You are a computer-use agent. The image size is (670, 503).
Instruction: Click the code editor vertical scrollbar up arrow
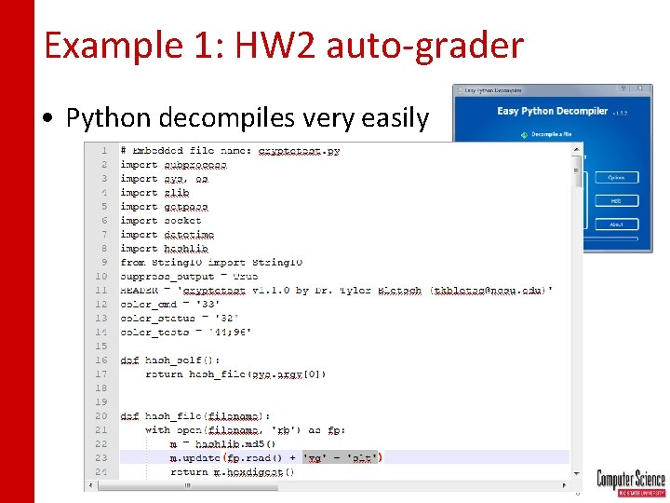pos(576,150)
